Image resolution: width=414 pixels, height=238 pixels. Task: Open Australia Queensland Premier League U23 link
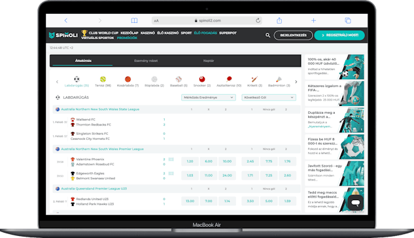click(x=94, y=189)
